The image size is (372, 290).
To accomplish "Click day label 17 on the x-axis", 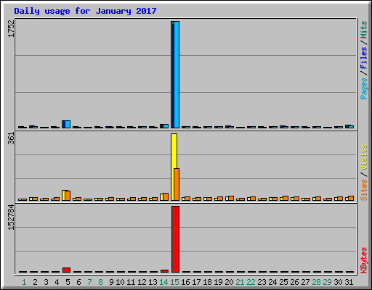I will (196, 282).
